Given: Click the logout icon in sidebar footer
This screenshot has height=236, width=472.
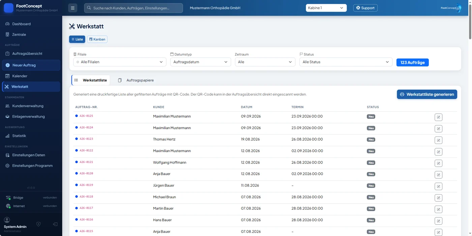Looking at the screenshot, I should pyautogui.click(x=55, y=224).
